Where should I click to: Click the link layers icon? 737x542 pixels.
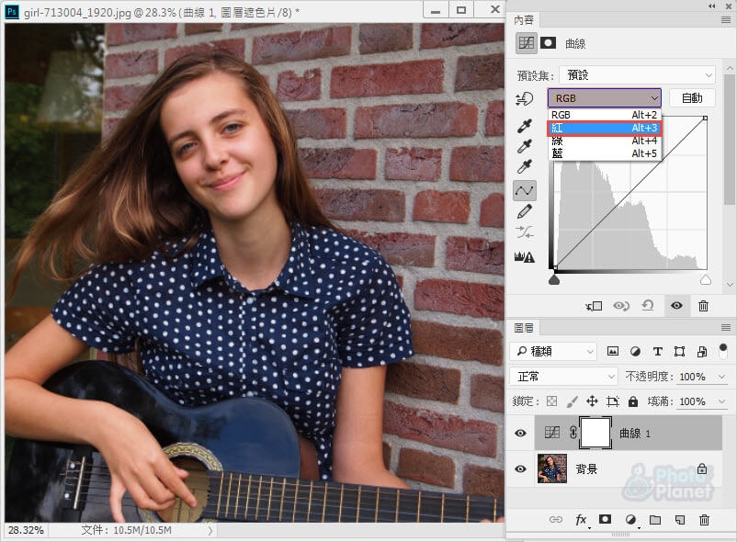(x=556, y=519)
